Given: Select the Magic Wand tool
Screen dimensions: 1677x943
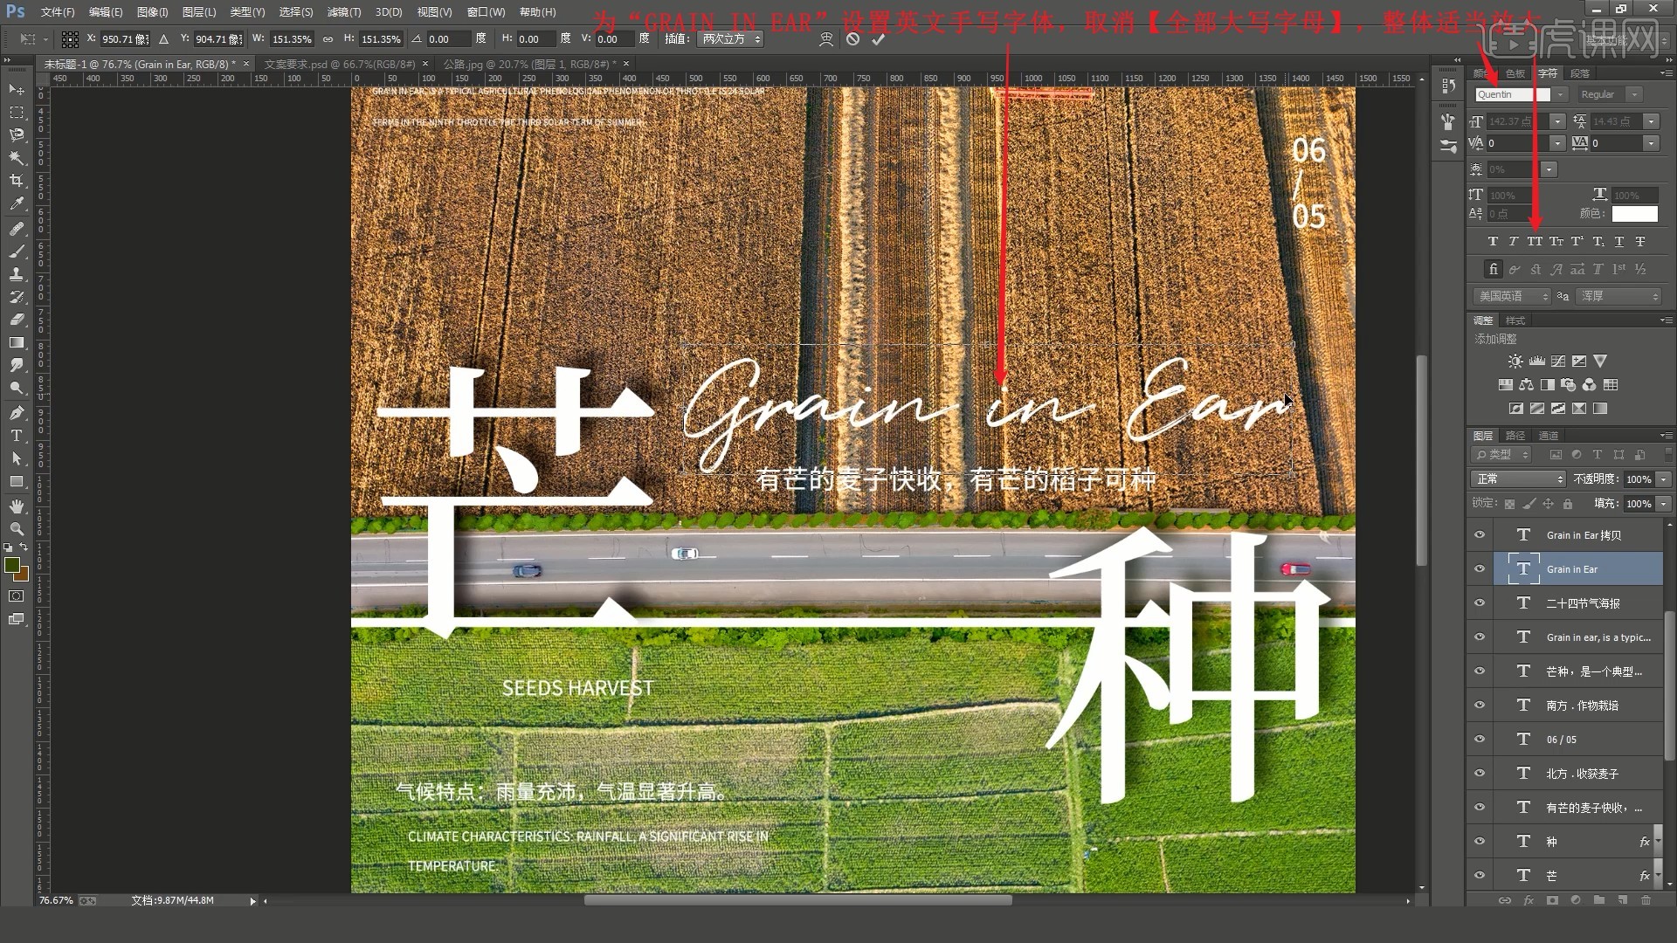Looking at the screenshot, I should pos(17,158).
